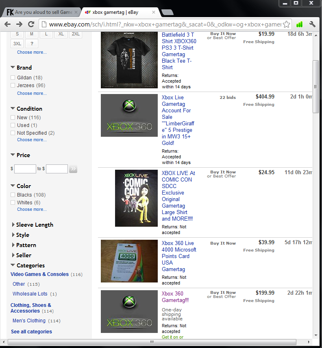Viewport: 322px width, 348px height.
Task: Select size 2XL button
Action: point(76,35)
